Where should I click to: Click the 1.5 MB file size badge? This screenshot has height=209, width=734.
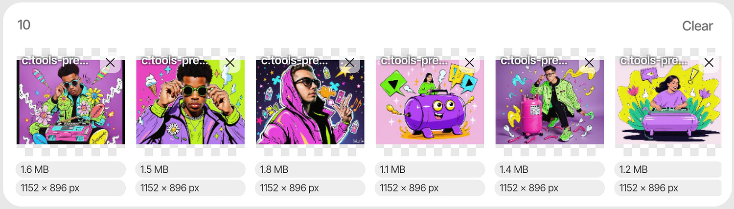190,169
